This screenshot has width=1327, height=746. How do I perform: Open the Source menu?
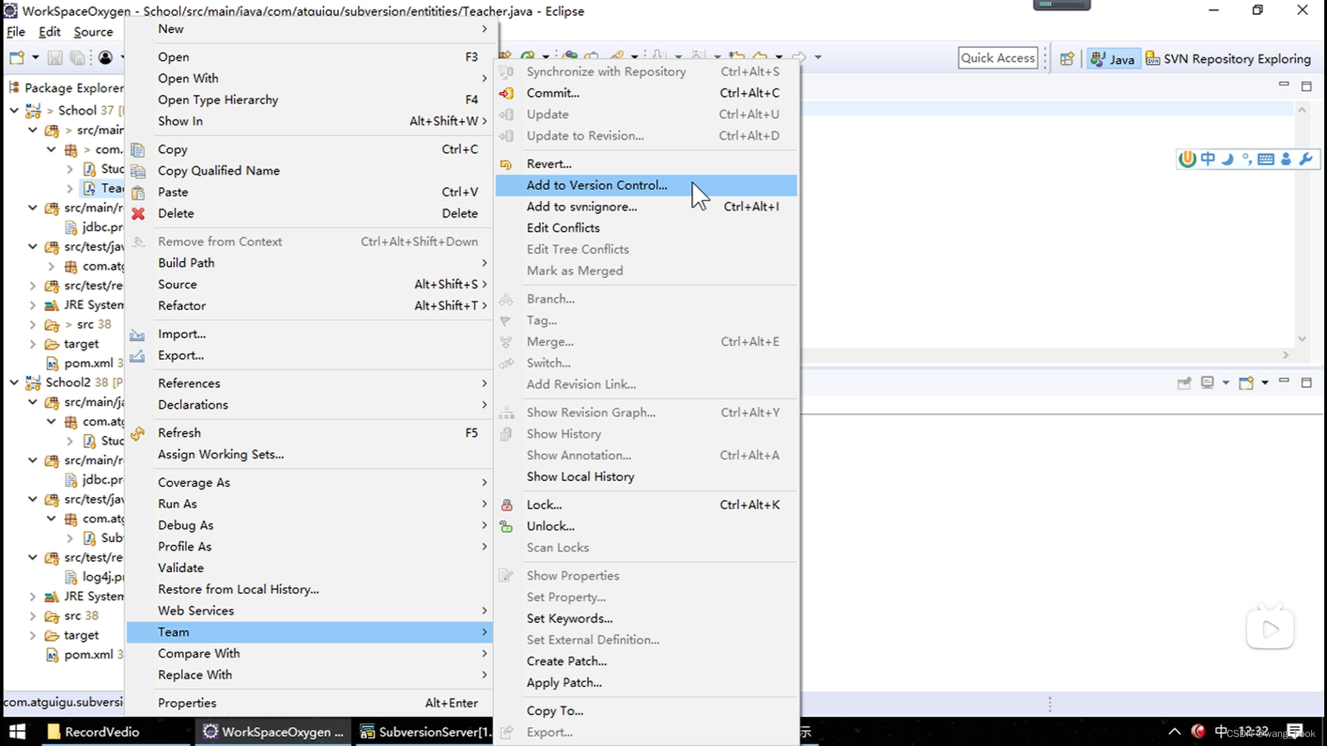(x=93, y=32)
